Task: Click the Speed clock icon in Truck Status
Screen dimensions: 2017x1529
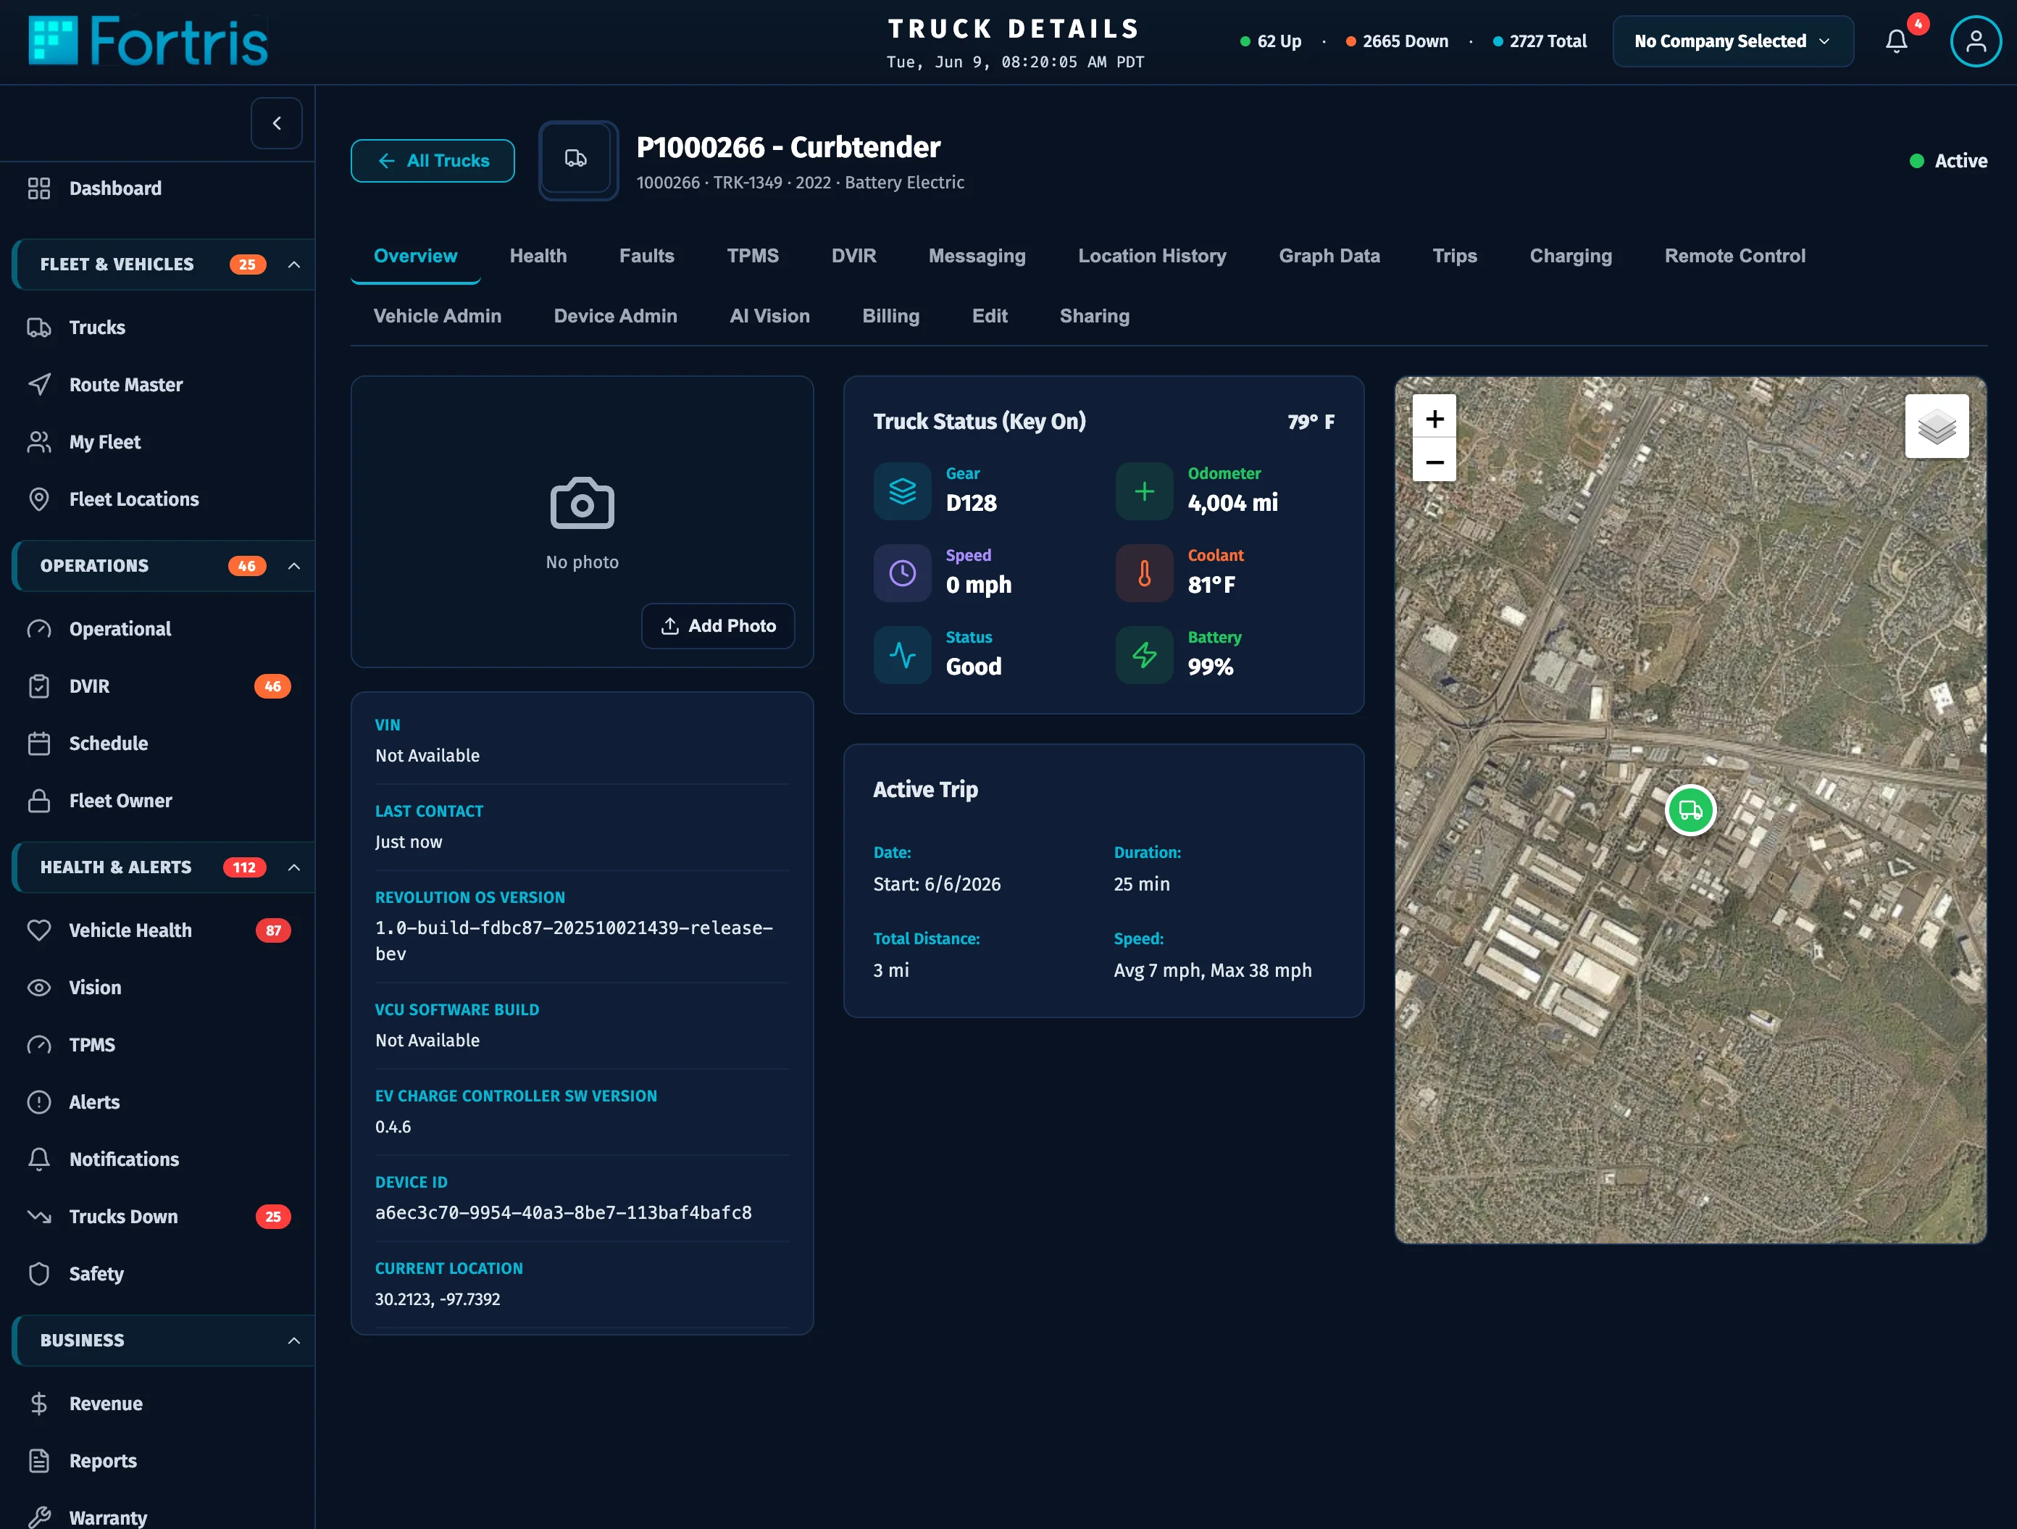Action: click(x=902, y=573)
